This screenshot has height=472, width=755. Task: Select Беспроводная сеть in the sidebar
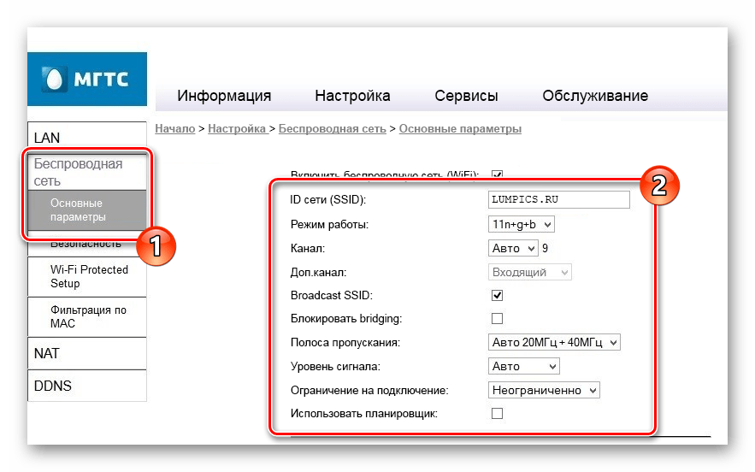point(87,172)
